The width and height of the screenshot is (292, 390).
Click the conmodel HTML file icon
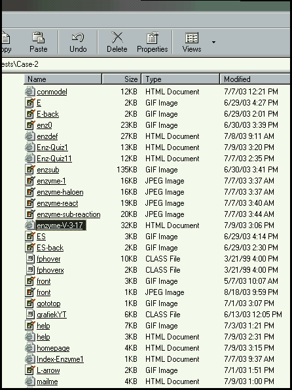30,92
